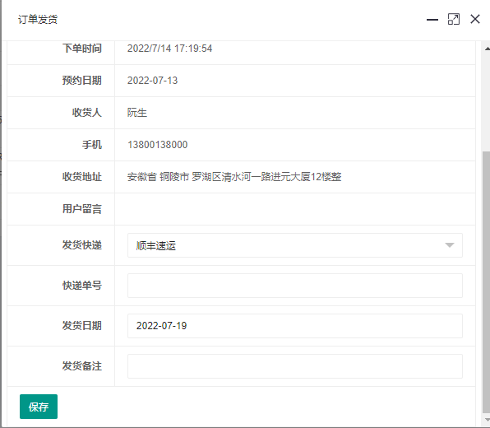Click the vertical scrollbar thumb

tap(486, 281)
